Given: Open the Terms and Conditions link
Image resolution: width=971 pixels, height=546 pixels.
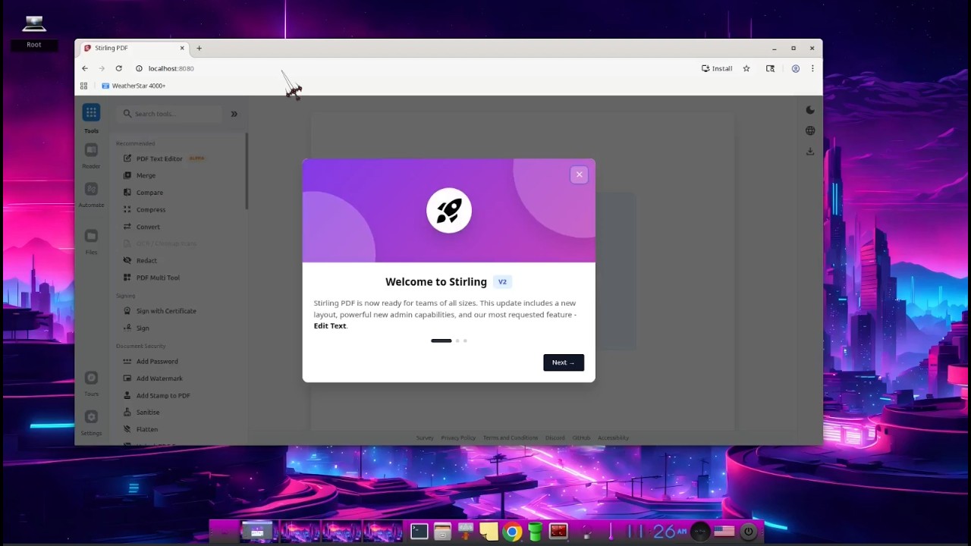Looking at the screenshot, I should pyautogui.click(x=511, y=438).
